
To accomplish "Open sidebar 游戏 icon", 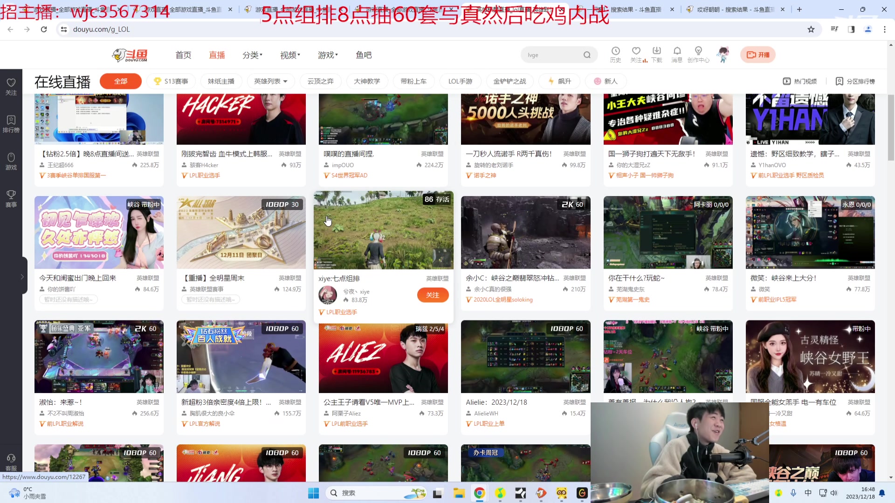I will tap(11, 161).
